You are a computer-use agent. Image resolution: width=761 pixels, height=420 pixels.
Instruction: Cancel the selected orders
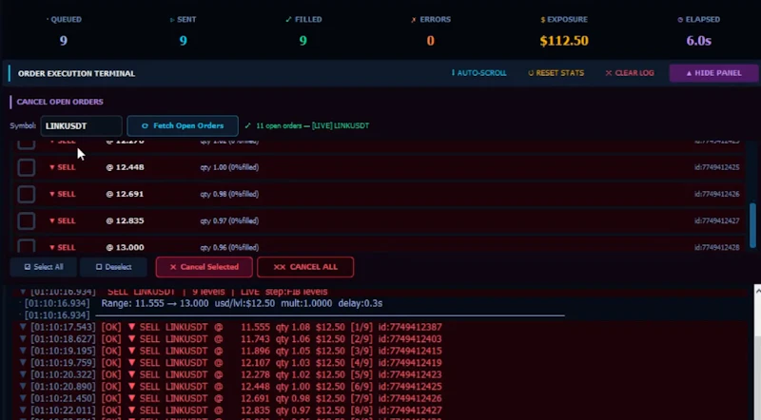[204, 267]
